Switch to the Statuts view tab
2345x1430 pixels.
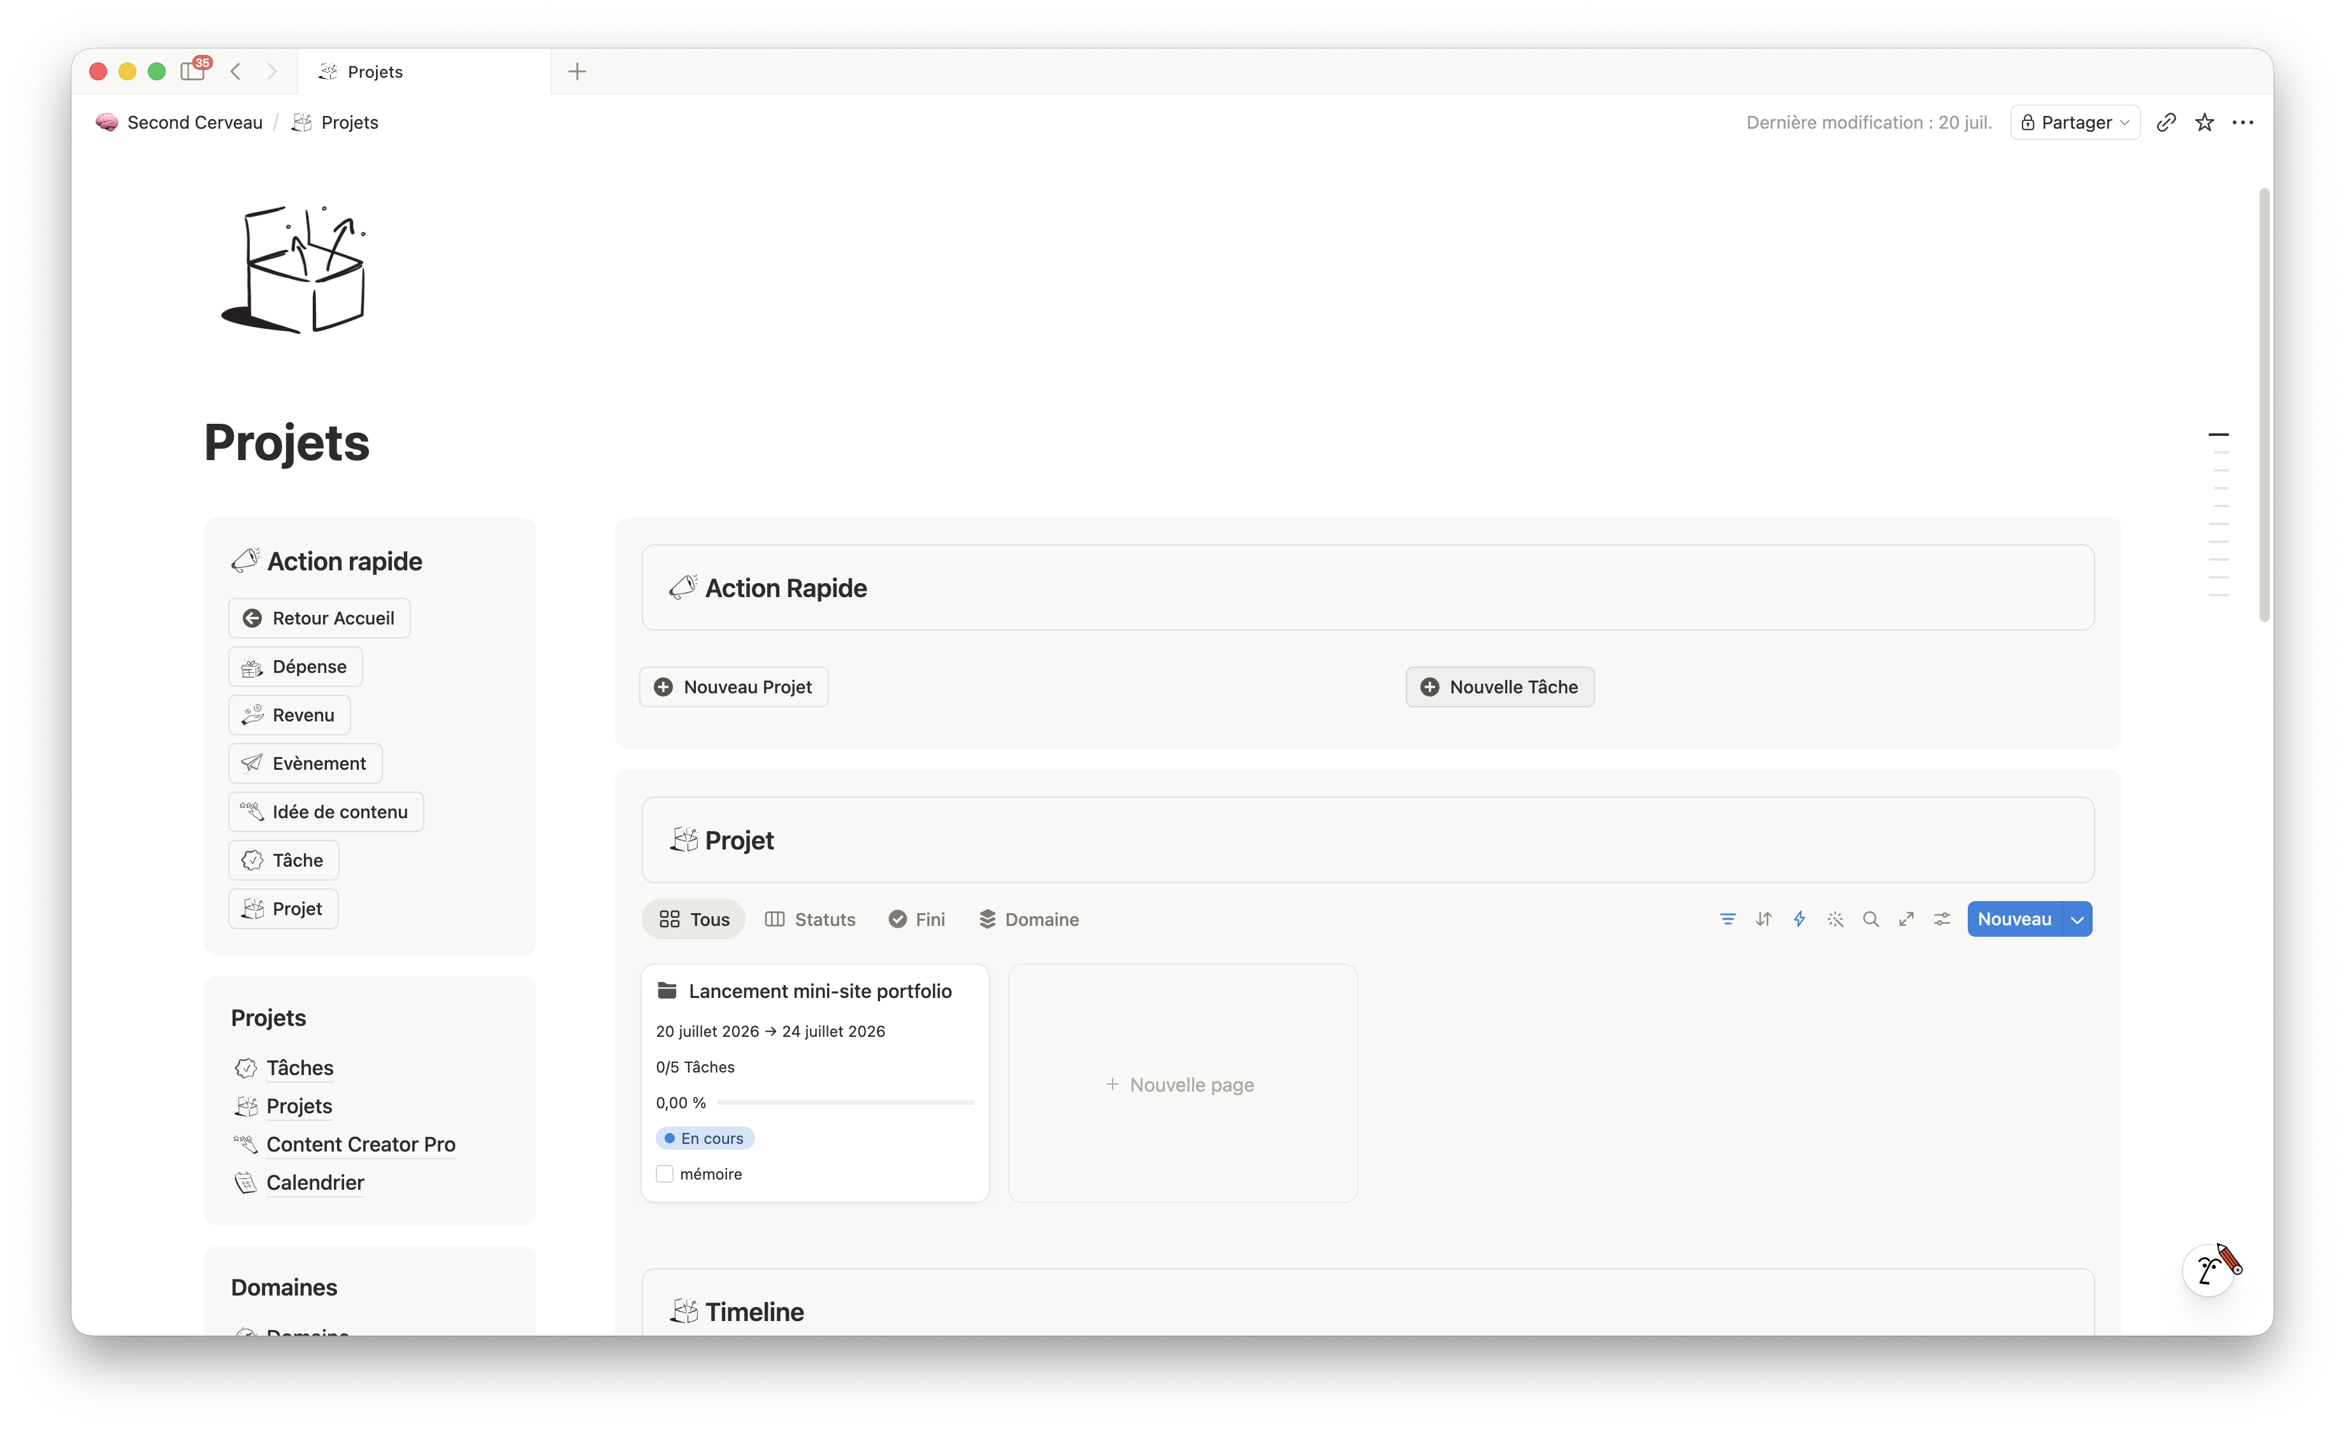coord(811,919)
